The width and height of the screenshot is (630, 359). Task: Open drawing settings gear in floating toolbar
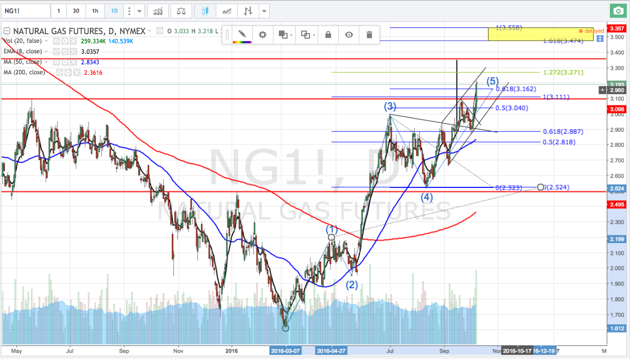[x=262, y=35]
